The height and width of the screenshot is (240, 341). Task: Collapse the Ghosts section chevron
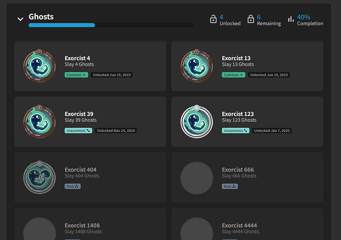pyautogui.click(x=20, y=19)
